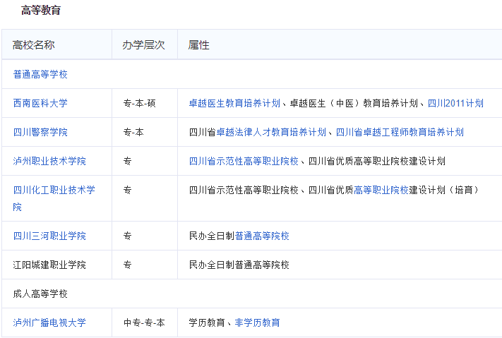Open the 普通高等学校 link

click(40, 74)
